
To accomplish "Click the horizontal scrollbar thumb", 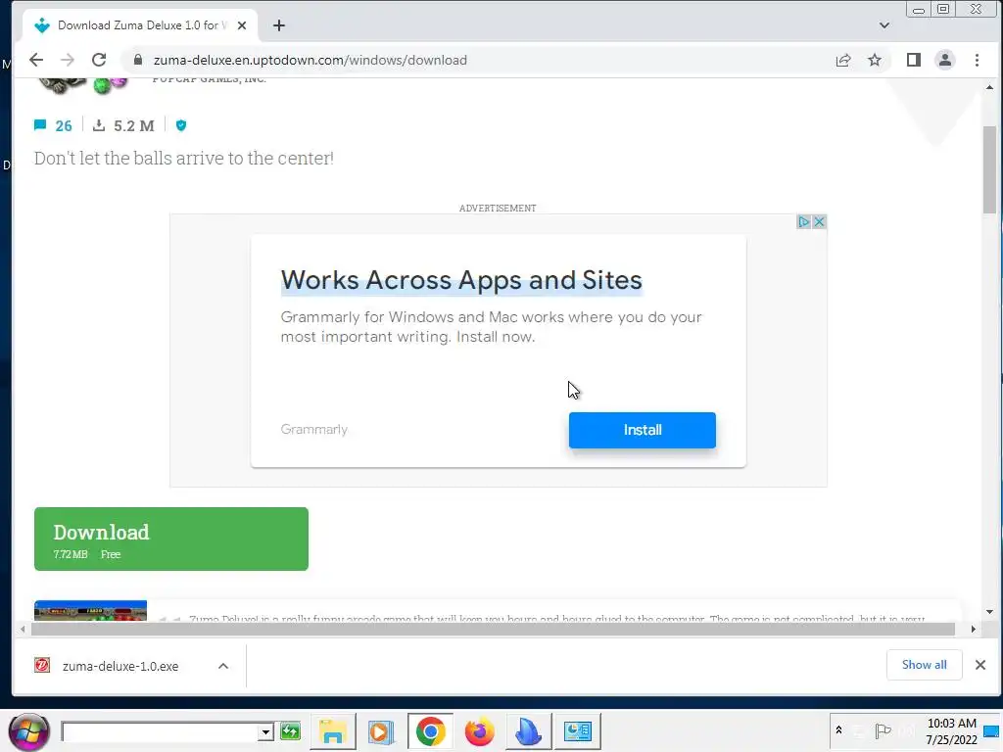I will [494, 630].
